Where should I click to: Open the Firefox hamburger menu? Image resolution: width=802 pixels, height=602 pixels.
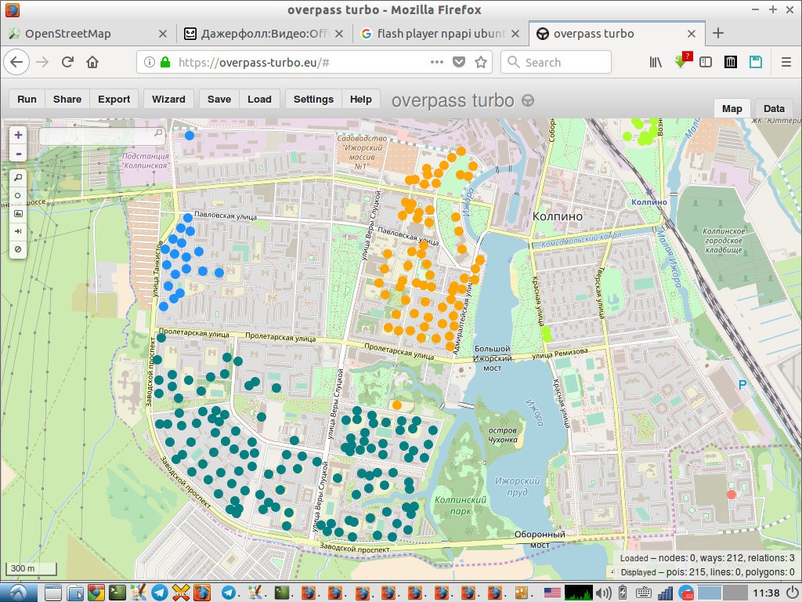[786, 63]
